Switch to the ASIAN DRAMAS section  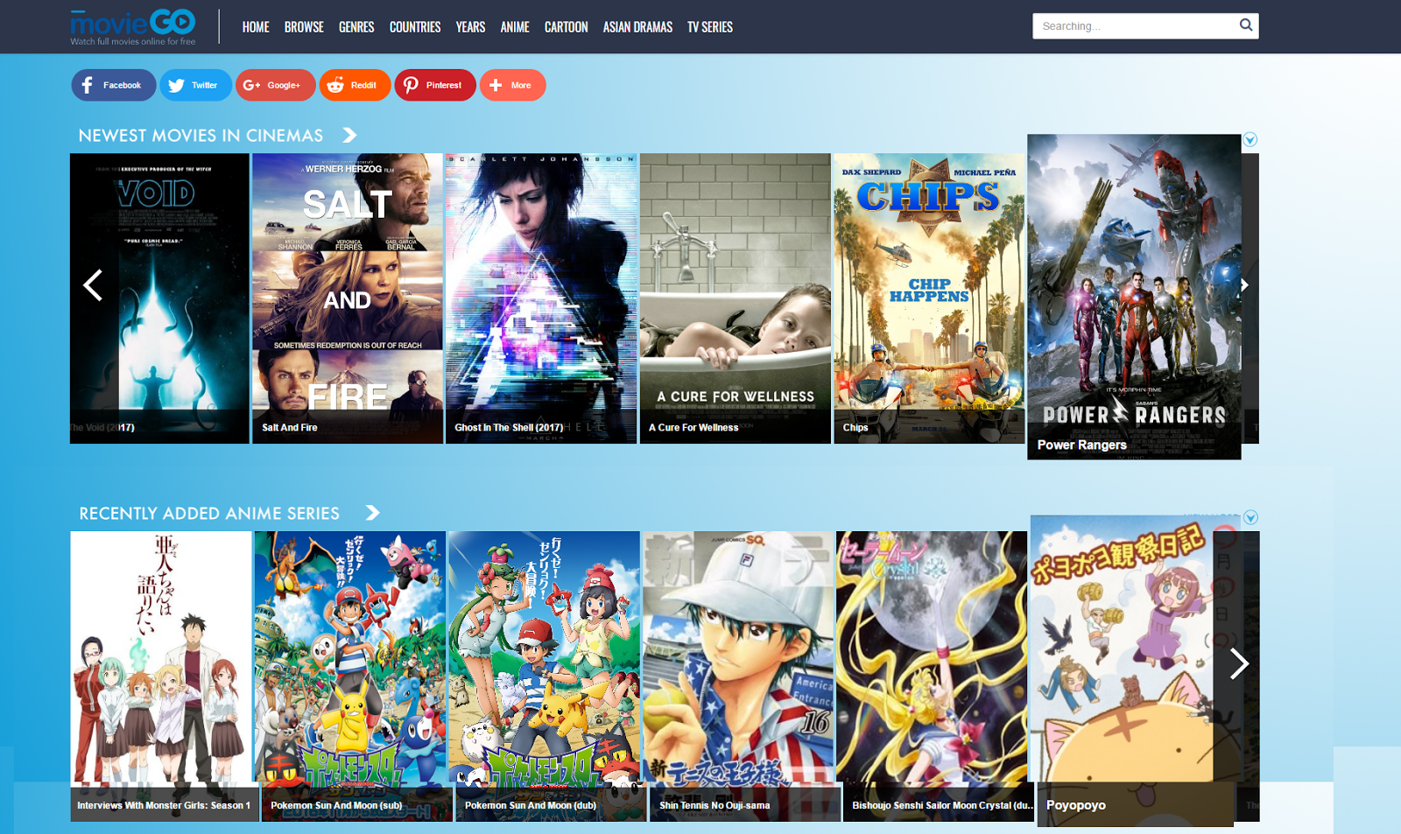coord(637,27)
